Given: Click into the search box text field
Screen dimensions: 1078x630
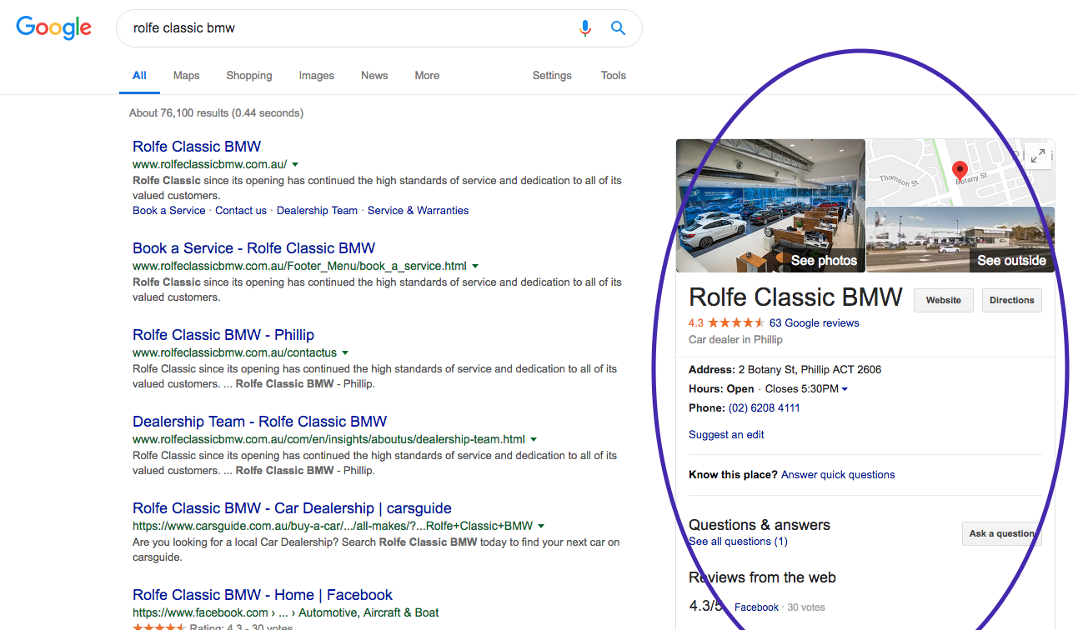Looking at the screenshot, I should click(350, 28).
